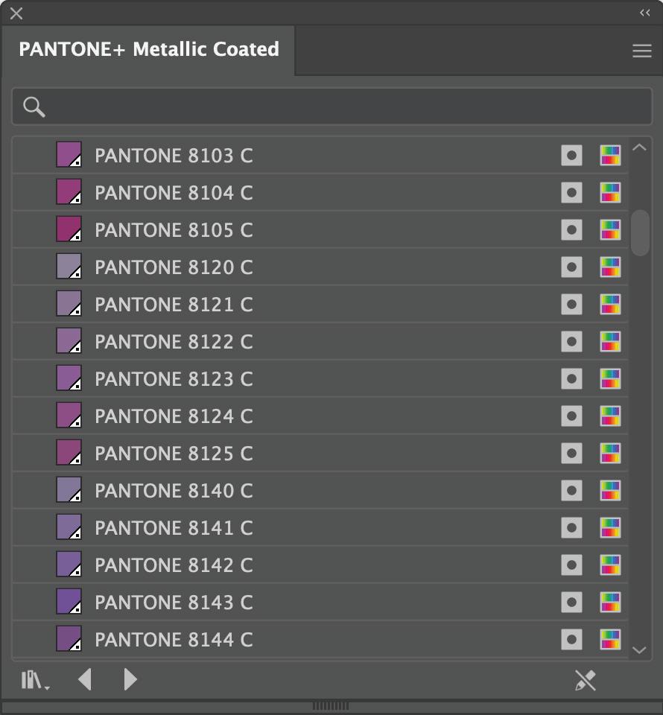Choose the PANTONE 8125 C swatch name
Image resolution: width=663 pixels, height=715 pixels.
tap(174, 454)
